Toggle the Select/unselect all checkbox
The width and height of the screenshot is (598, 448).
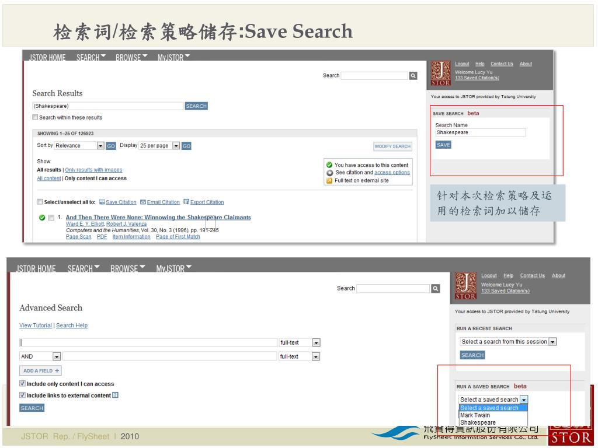pos(40,201)
